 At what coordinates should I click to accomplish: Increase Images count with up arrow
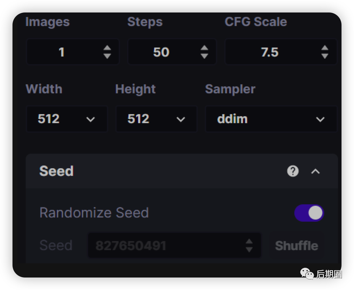(x=107, y=48)
